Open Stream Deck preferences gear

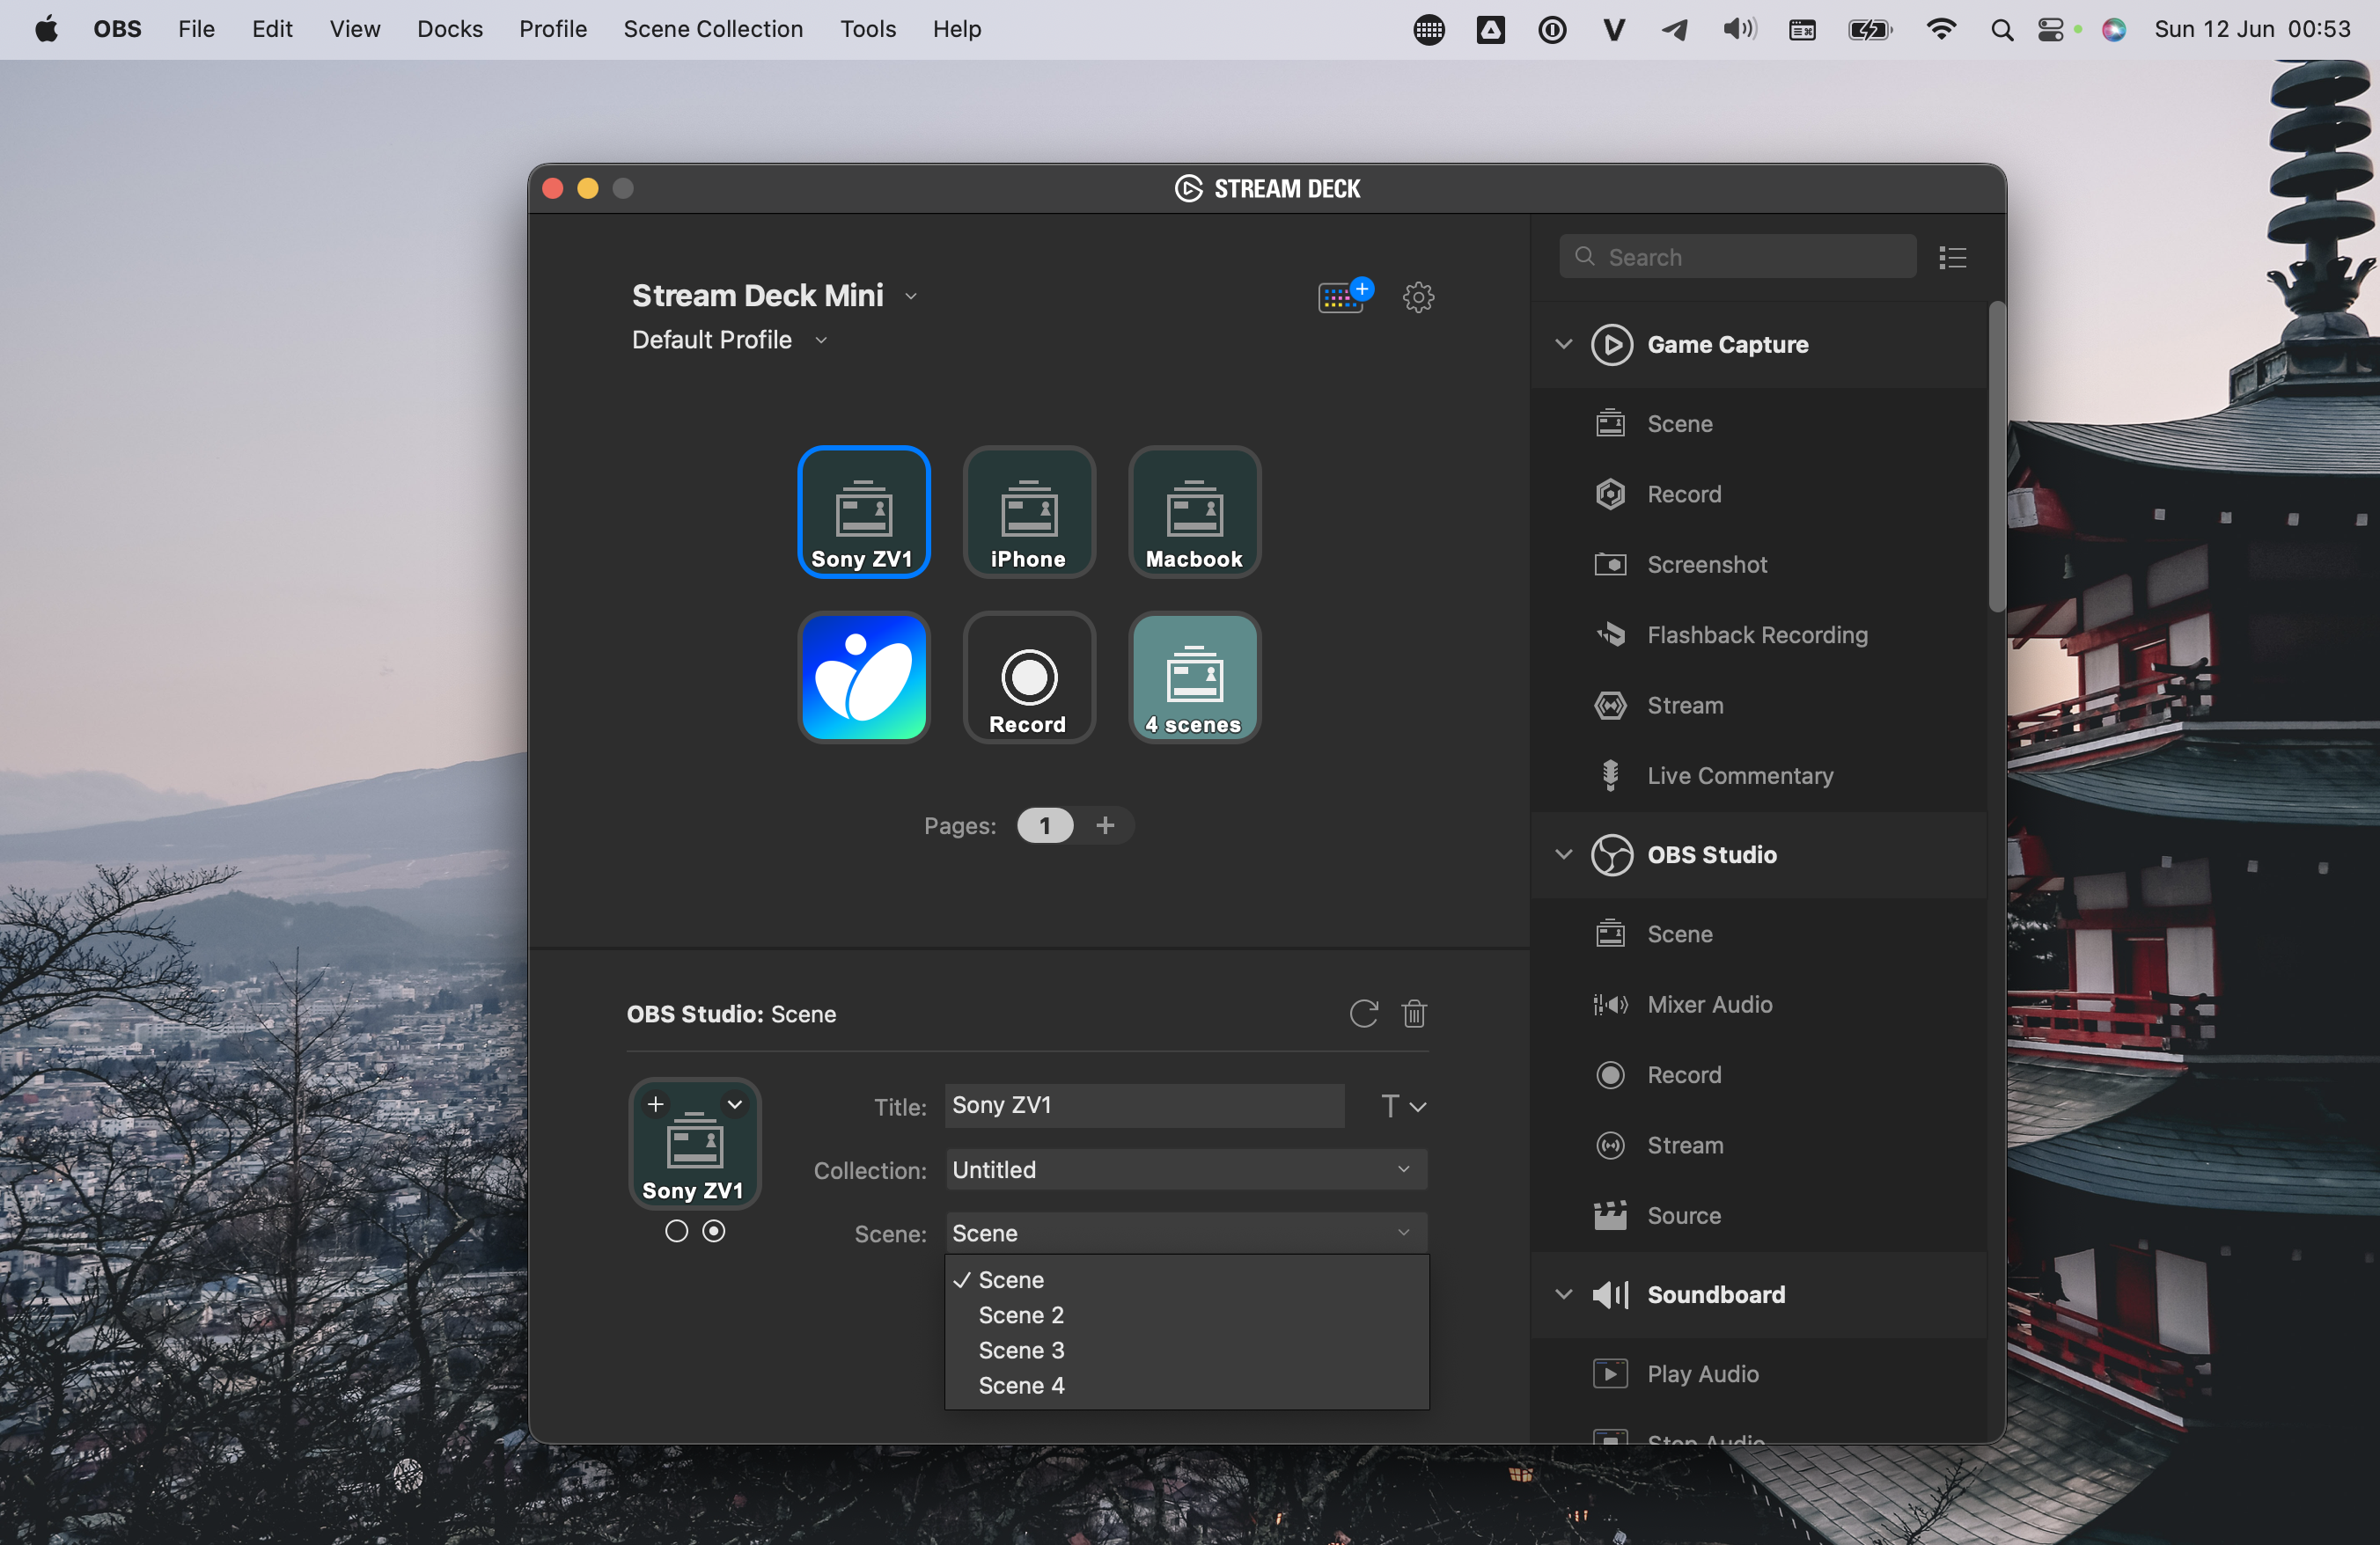click(x=1418, y=297)
